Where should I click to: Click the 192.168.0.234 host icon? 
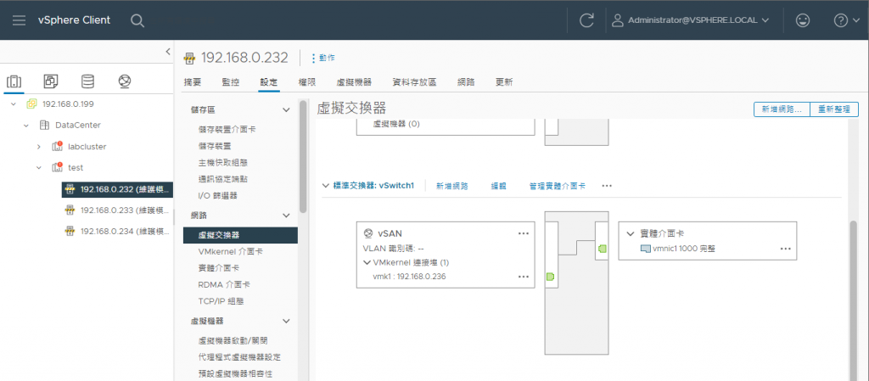pyautogui.click(x=70, y=231)
